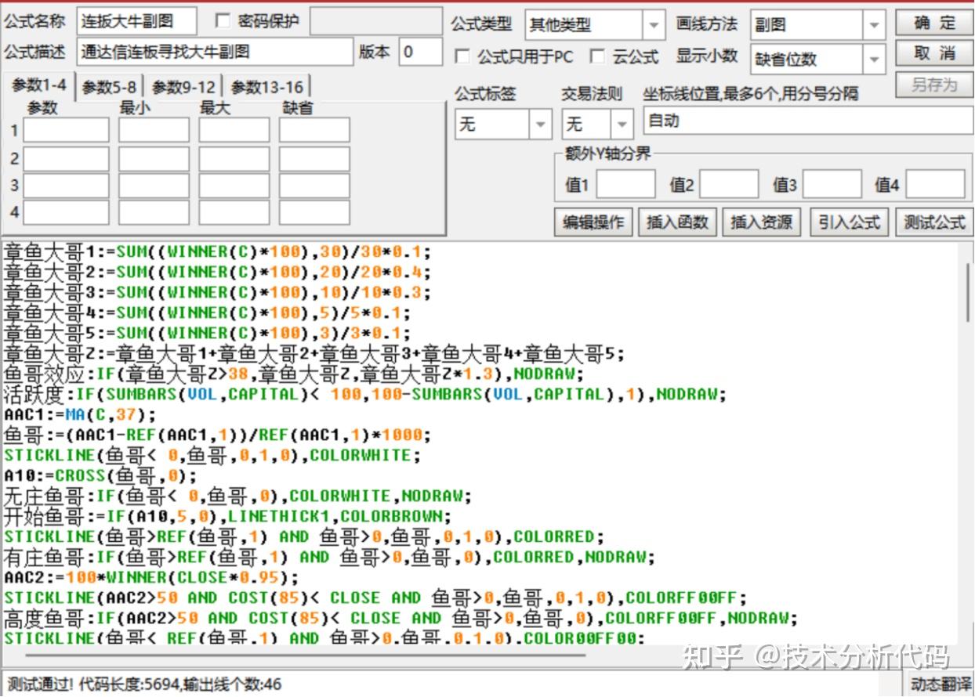This screenshot has width=975, height=697.
Task: Click the 值1 input box
Action: [x=625, y=185]
